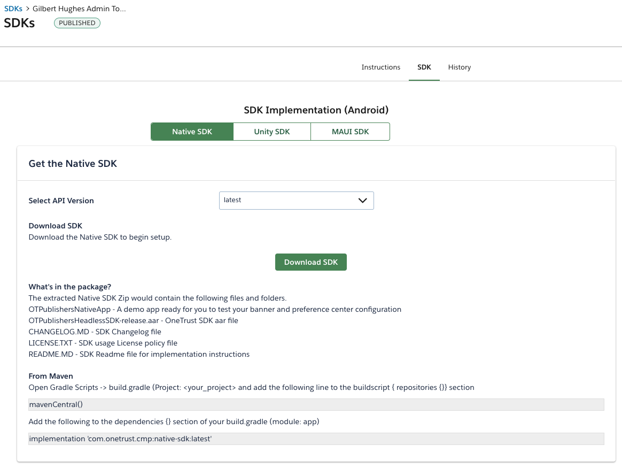Switch to the Instructions tab
The width and height of the screenshot is (622, 468).
tap(380, 67)
